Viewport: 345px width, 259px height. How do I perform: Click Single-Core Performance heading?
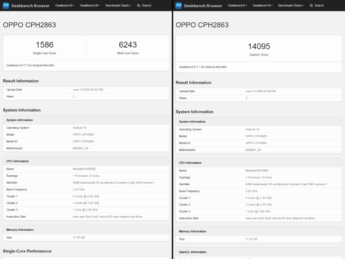click(x=27, y=251)
